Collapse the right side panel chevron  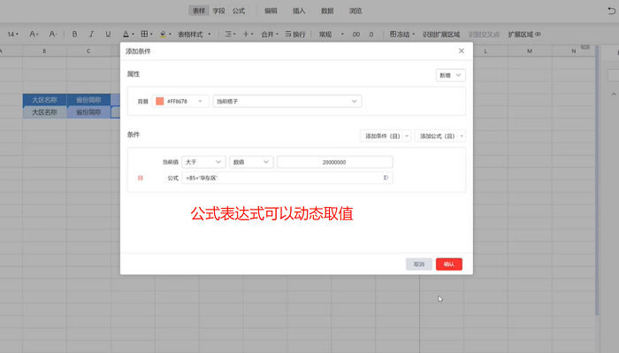point(614,95)
